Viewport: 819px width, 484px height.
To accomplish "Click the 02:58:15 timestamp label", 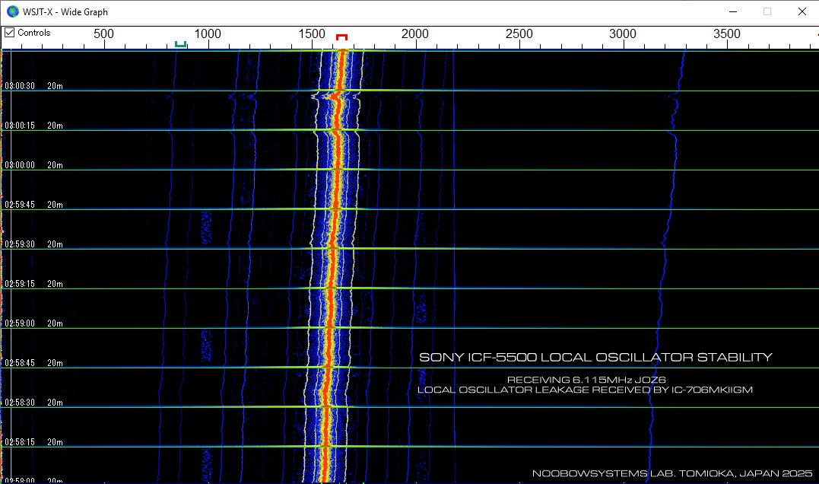I will [x=20, y=442].
